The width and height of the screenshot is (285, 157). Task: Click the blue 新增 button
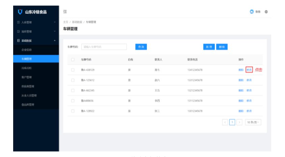pos(208,47)
